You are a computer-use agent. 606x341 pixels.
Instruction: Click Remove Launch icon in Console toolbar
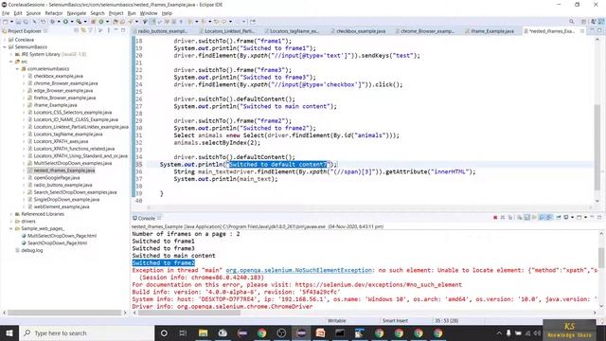(503, 218)
